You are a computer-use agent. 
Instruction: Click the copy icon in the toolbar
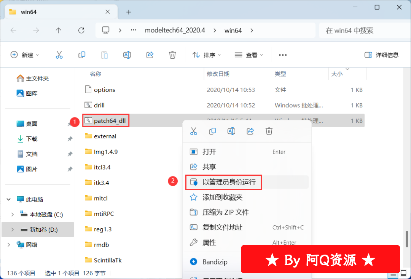click(x=81, y=55)
